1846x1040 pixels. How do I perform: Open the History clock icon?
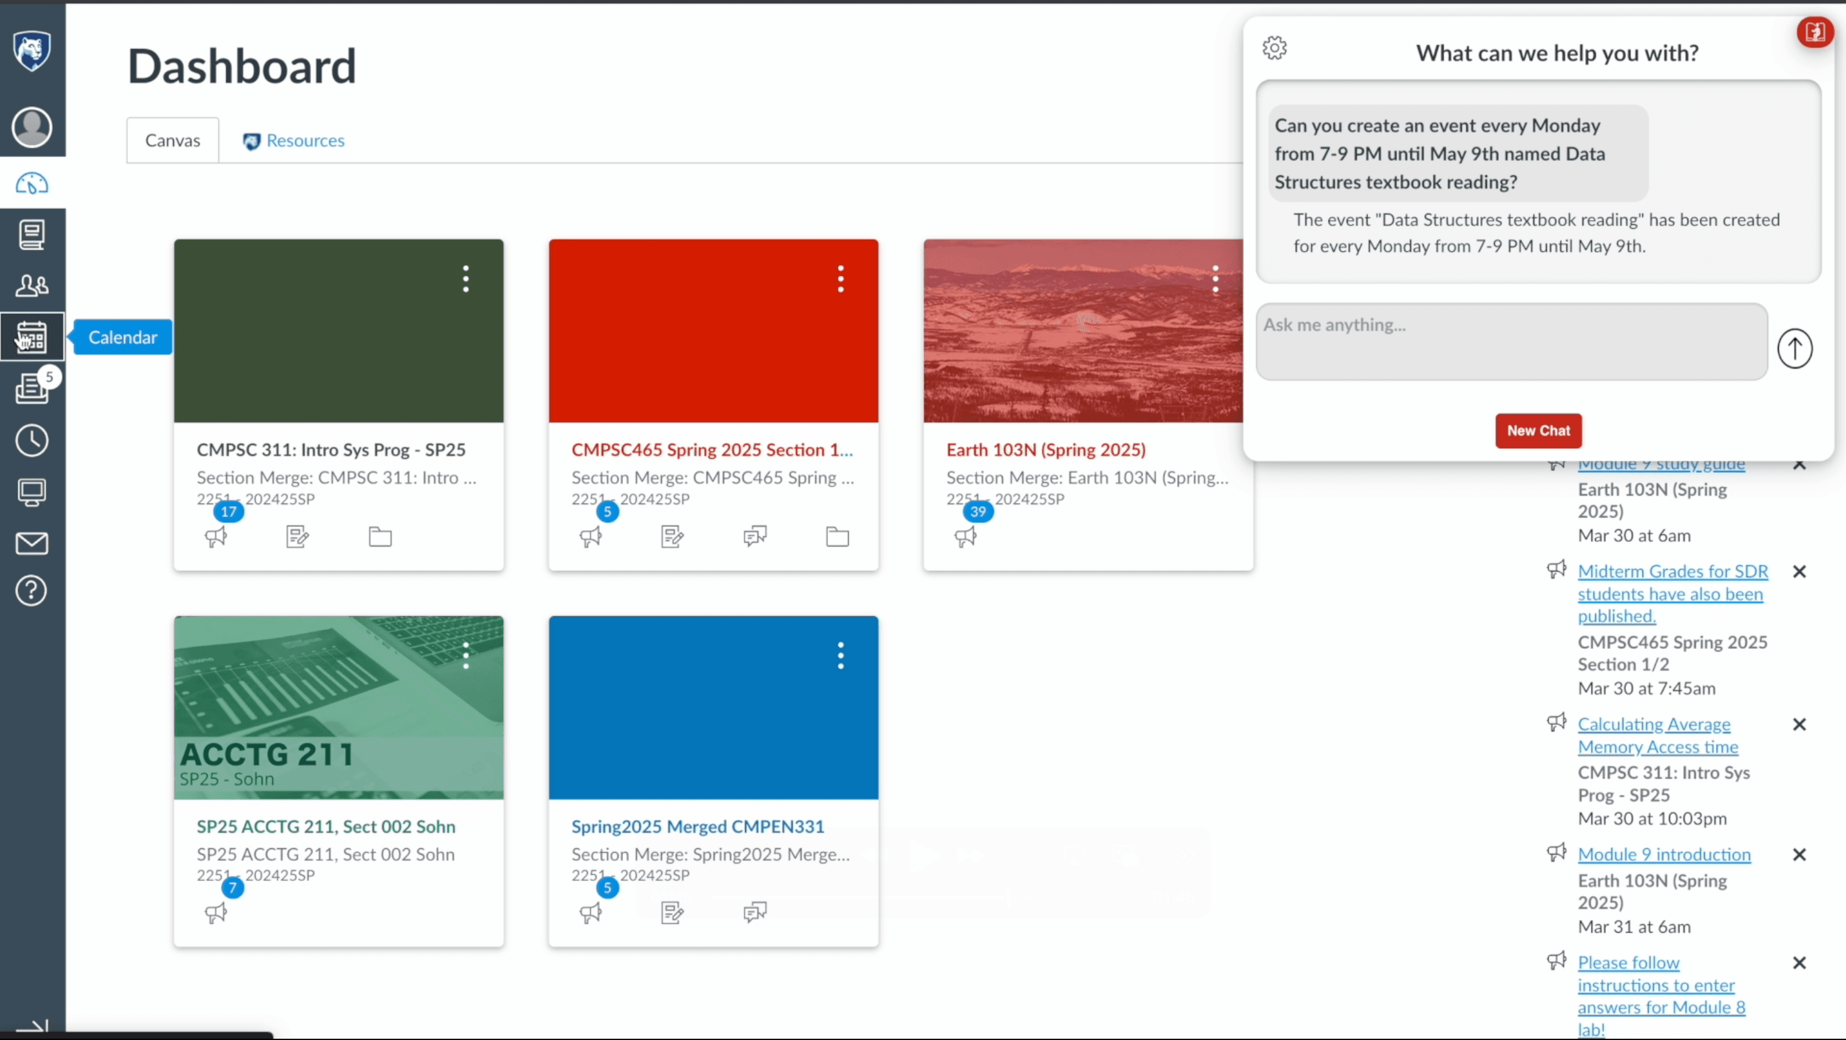(x=31, y=440)
